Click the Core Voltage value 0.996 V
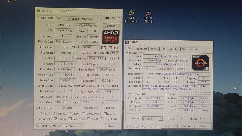 pos(181,69)
